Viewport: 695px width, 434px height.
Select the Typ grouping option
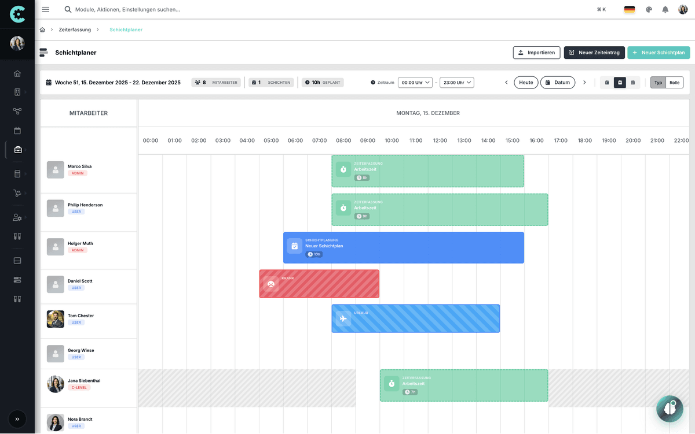659,82
